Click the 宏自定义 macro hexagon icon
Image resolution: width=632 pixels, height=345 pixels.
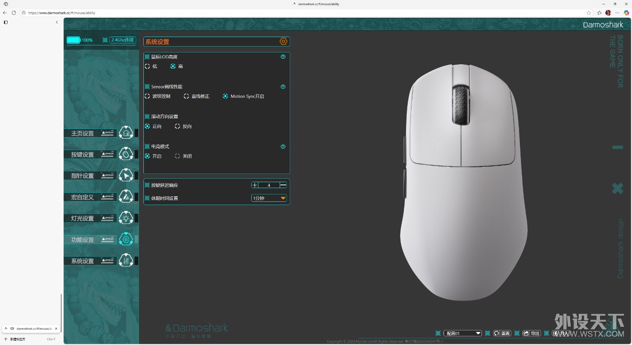[126, 197]
